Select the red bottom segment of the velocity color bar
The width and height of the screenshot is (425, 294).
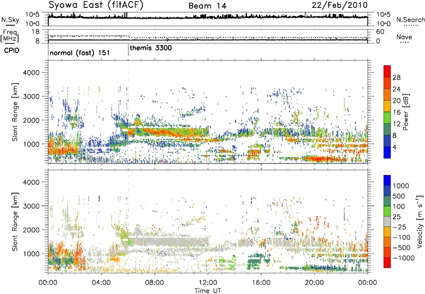(387, 263)
